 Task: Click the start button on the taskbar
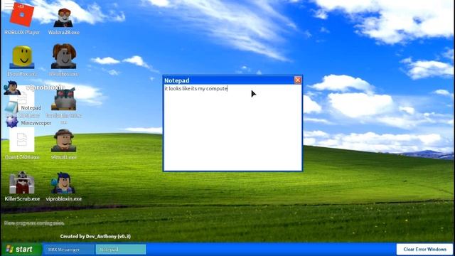pos(21,250)
